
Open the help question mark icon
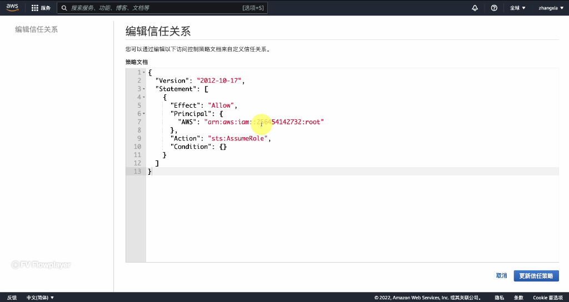pyautogui.click(x=494, y=8)
